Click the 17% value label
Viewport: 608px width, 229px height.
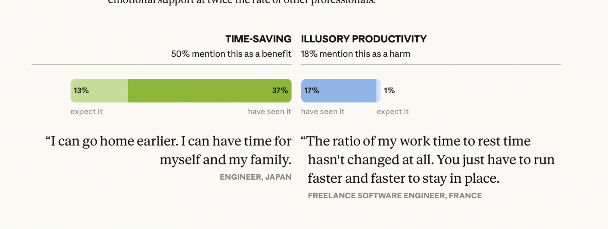(x=312, y=91)
